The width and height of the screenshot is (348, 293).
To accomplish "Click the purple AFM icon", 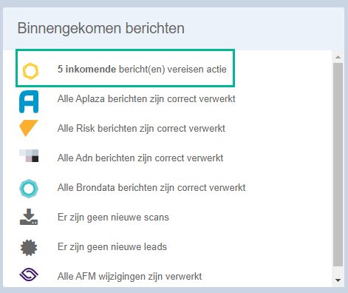I will (29, 275).
